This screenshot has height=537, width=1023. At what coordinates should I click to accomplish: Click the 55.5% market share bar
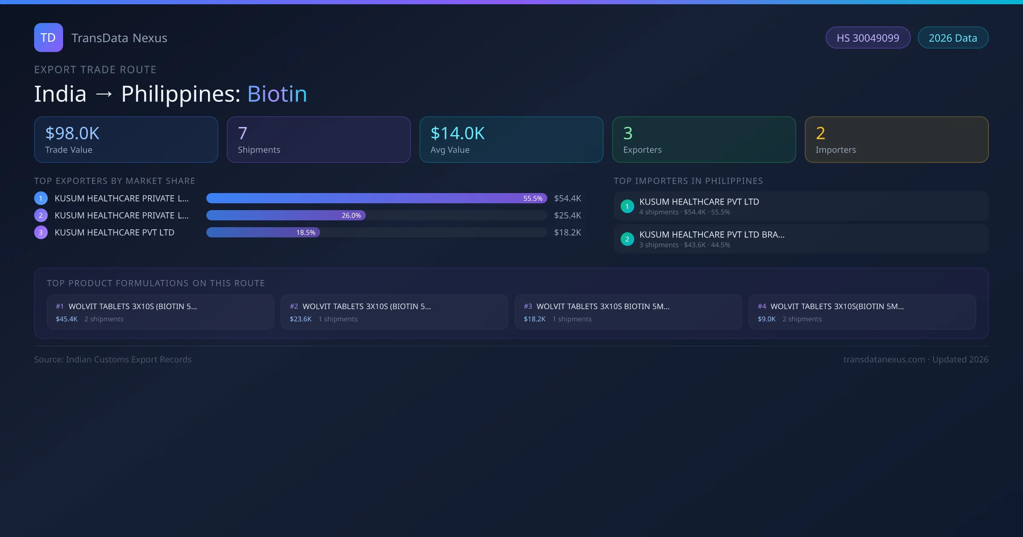[x=376, y=198]
